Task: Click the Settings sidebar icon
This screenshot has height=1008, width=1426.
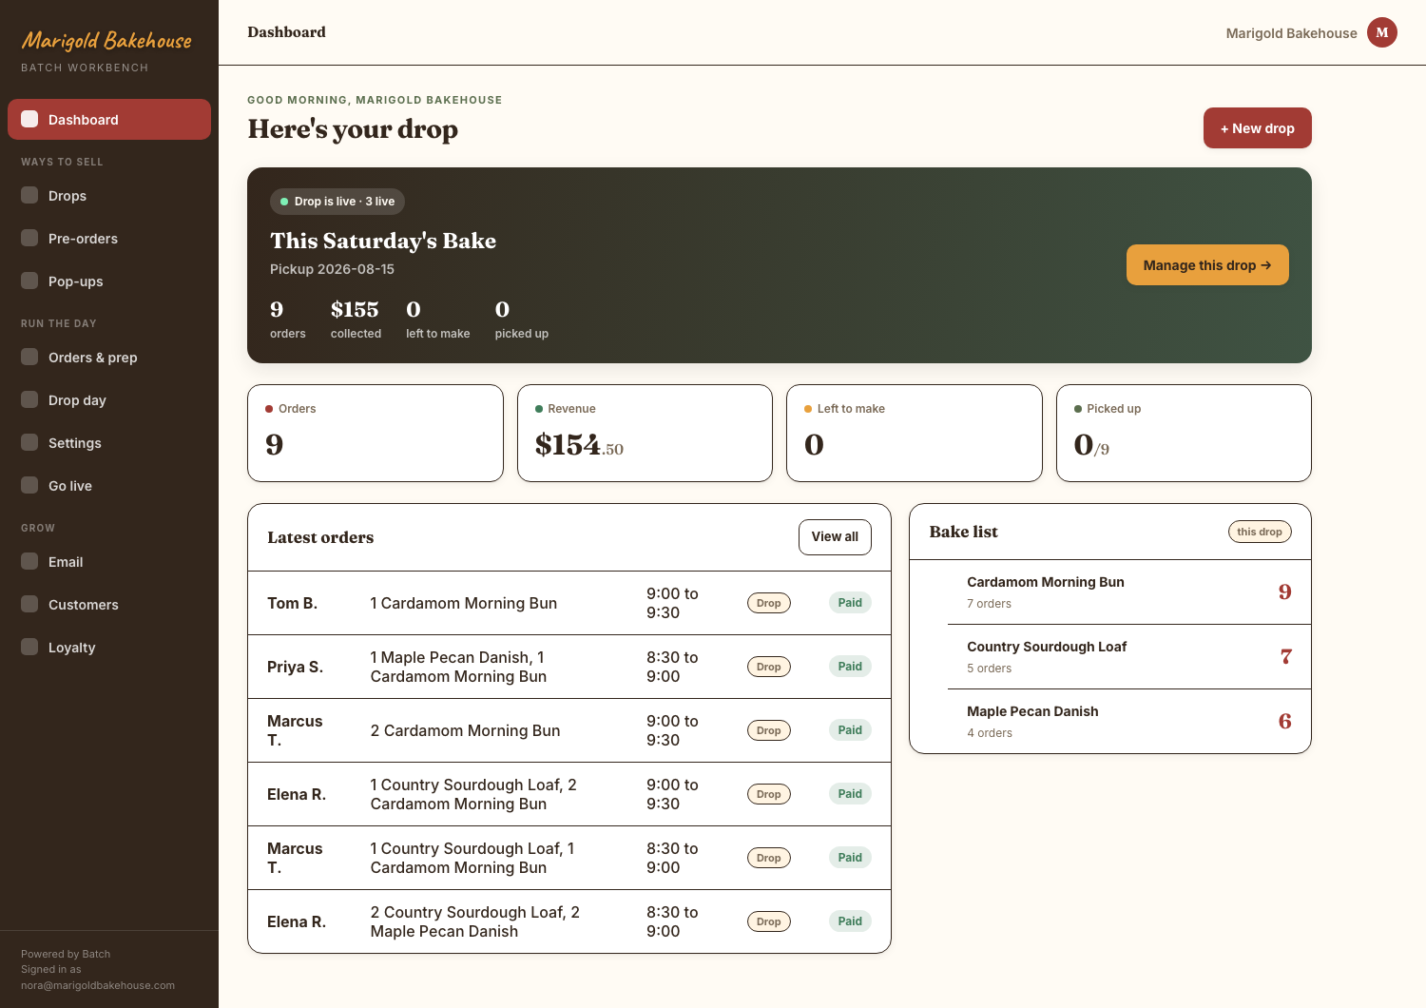Action: pyautogui.click(x=29, y=442)
